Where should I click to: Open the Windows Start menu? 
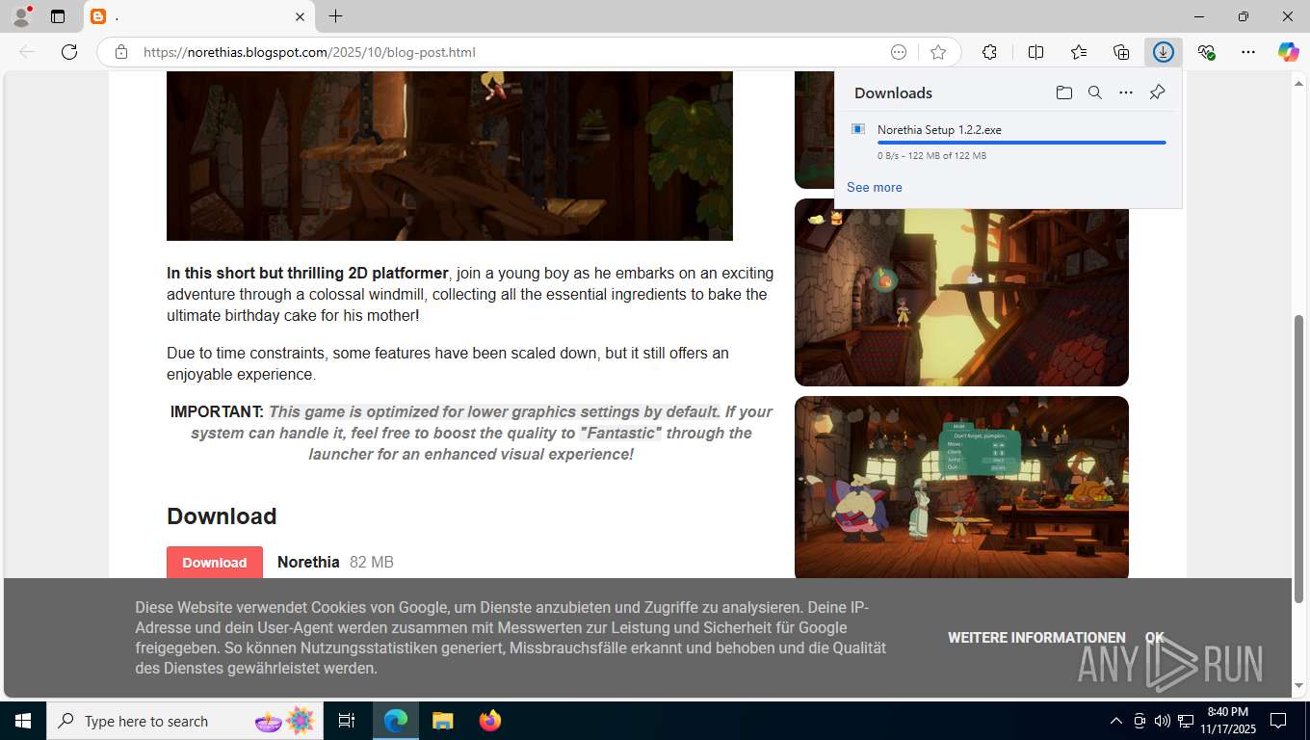click(x=23, y=721)
